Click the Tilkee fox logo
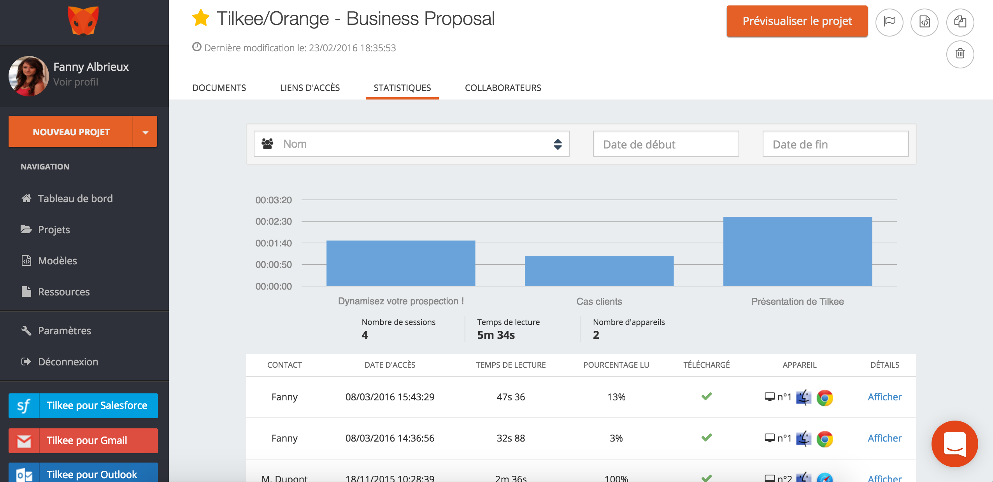This screenshot has width=993, height=482. (83, 21)
